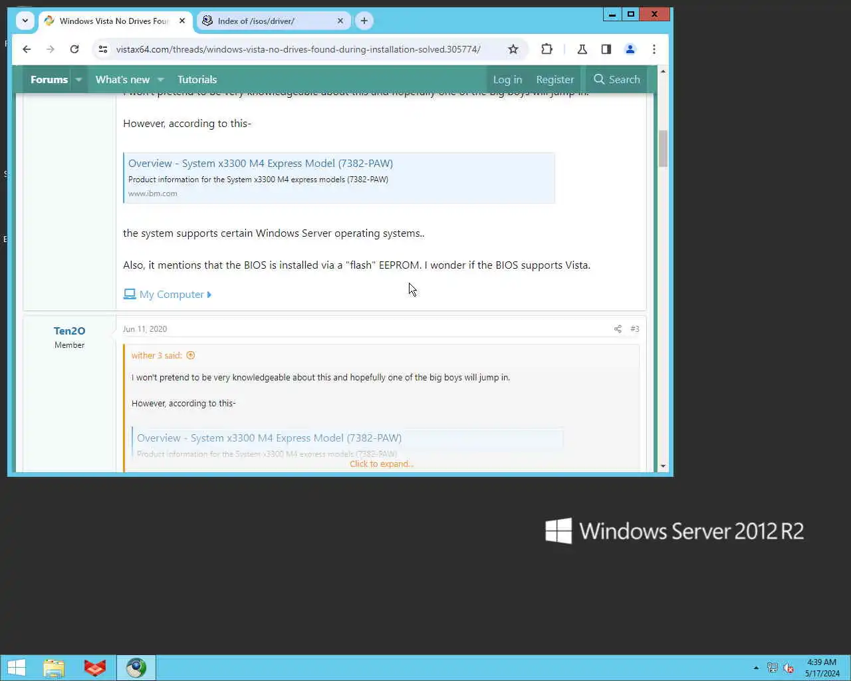Viewport: 851px width, 681px height.
Task: Open the What's new section
Action: point(122,79)
